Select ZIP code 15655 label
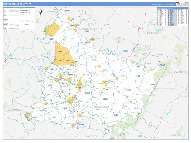The image size is (191, 143). coord(136,108)
